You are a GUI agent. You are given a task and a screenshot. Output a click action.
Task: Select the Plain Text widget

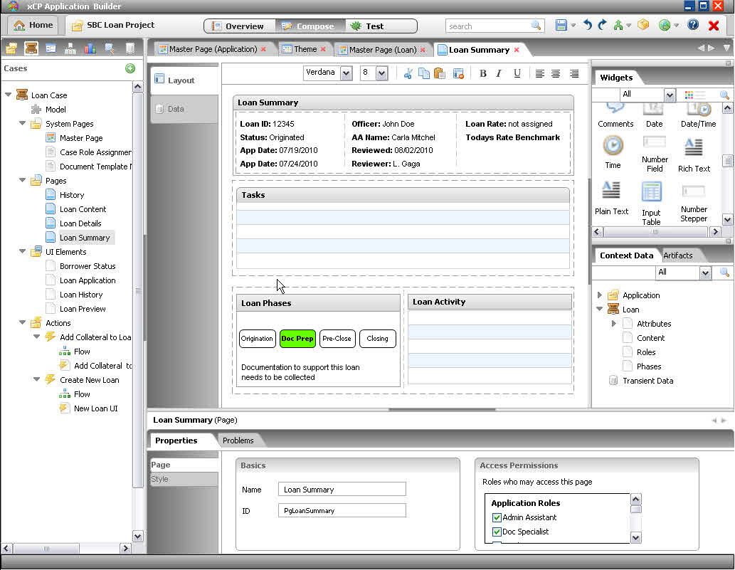611,199
